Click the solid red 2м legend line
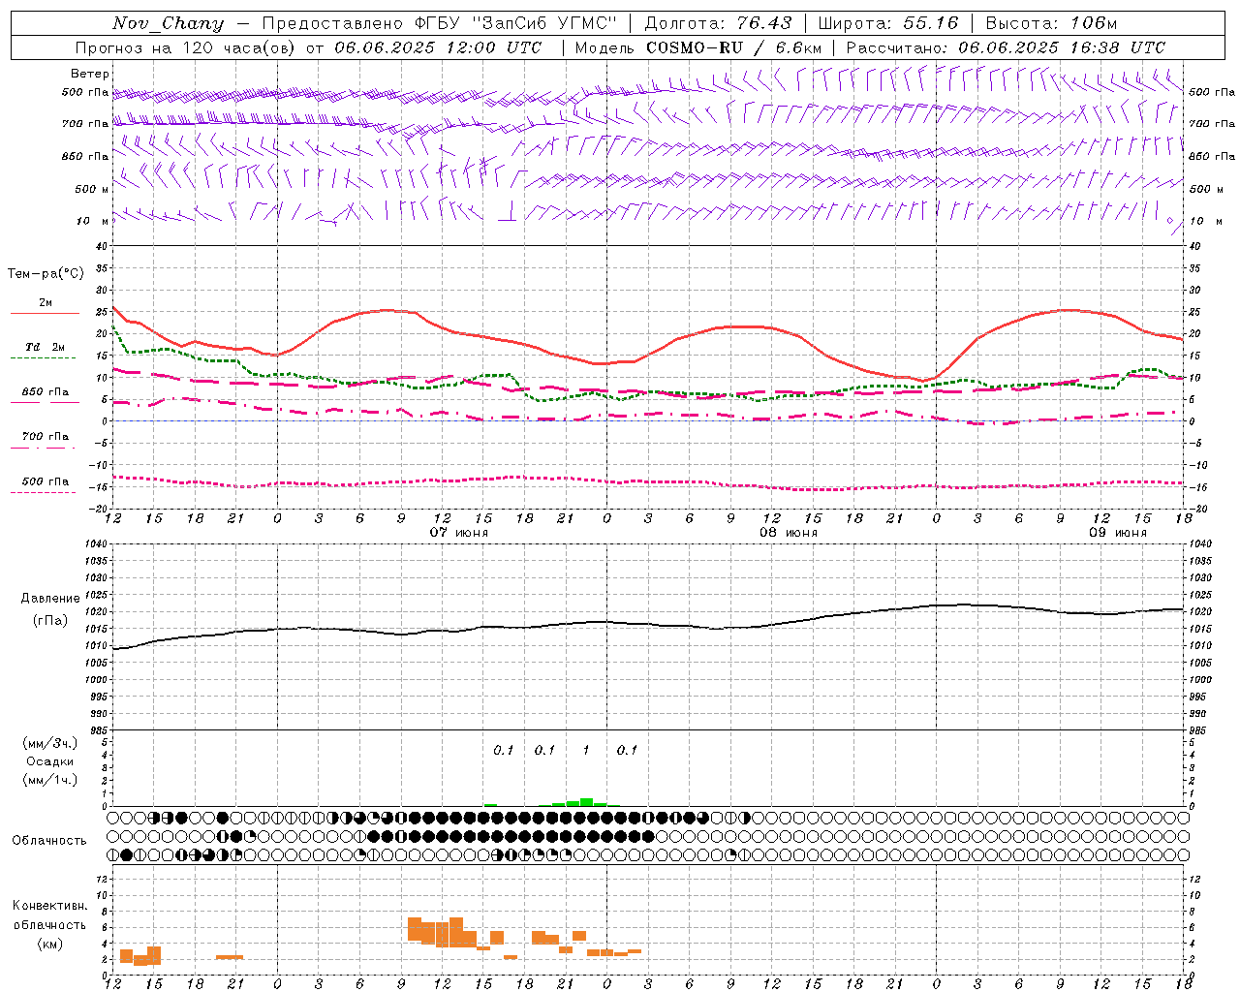Image resolution: width=1240 pixels, height=992 pixels. coord(45,313)
